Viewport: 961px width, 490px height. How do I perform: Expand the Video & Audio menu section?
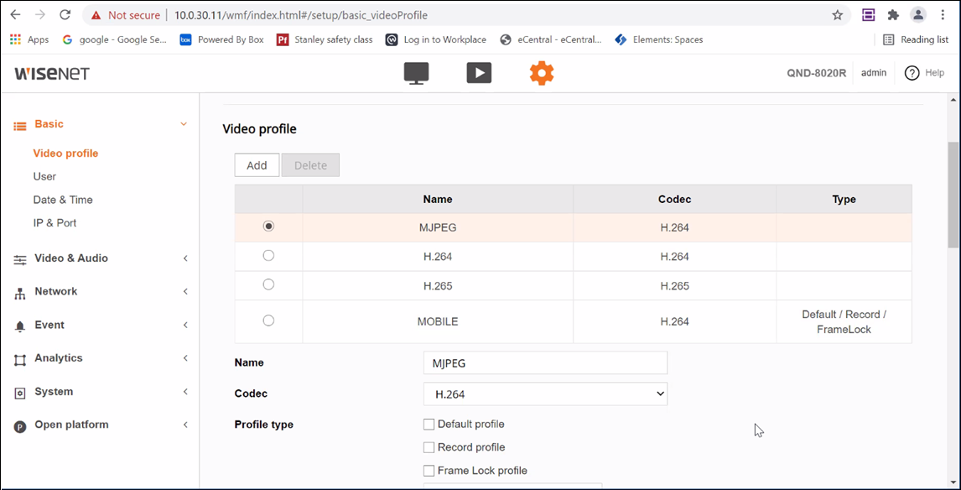click(x=71, y=258)
